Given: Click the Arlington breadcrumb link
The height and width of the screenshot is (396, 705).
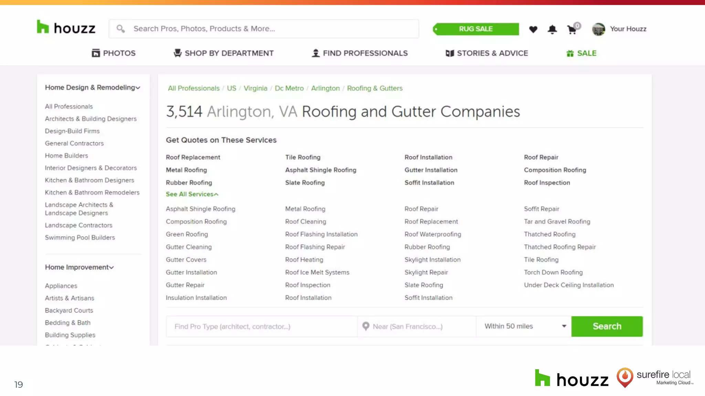Looking at the screenshot, I should click(325, 88).
